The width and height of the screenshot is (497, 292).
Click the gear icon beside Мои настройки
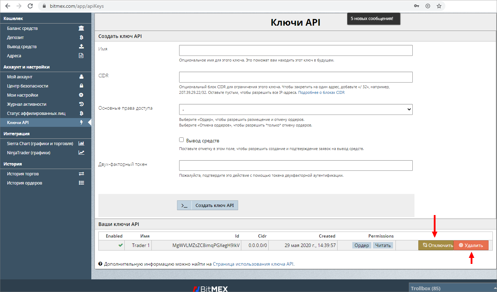click(81, 95)
